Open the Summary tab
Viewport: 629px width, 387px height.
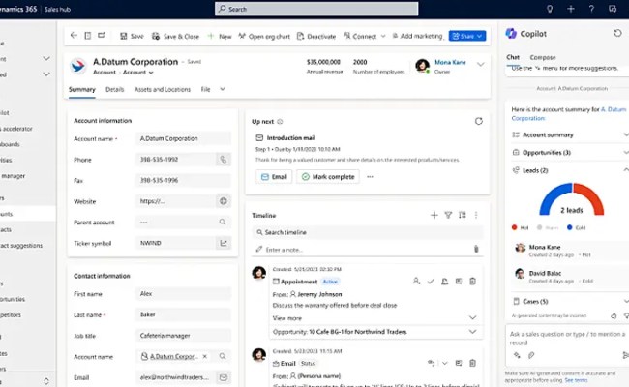tap(82, 89)
